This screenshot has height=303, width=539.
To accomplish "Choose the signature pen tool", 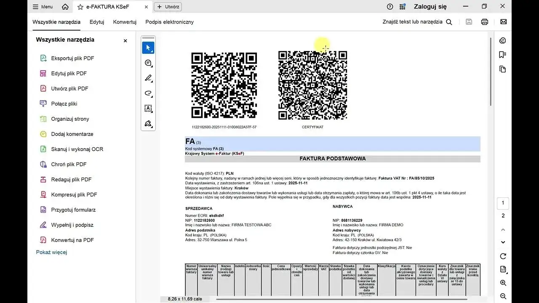I will [x=148, y=124].
